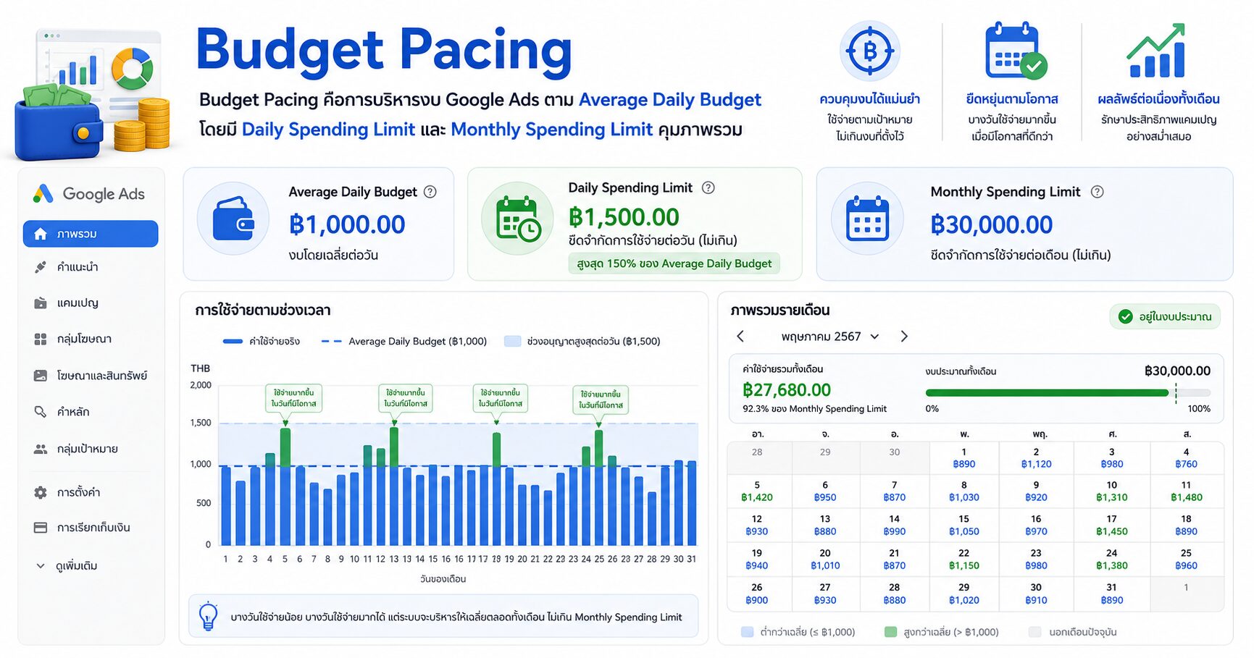Click the light bulb tip icon

coord(208,617)
